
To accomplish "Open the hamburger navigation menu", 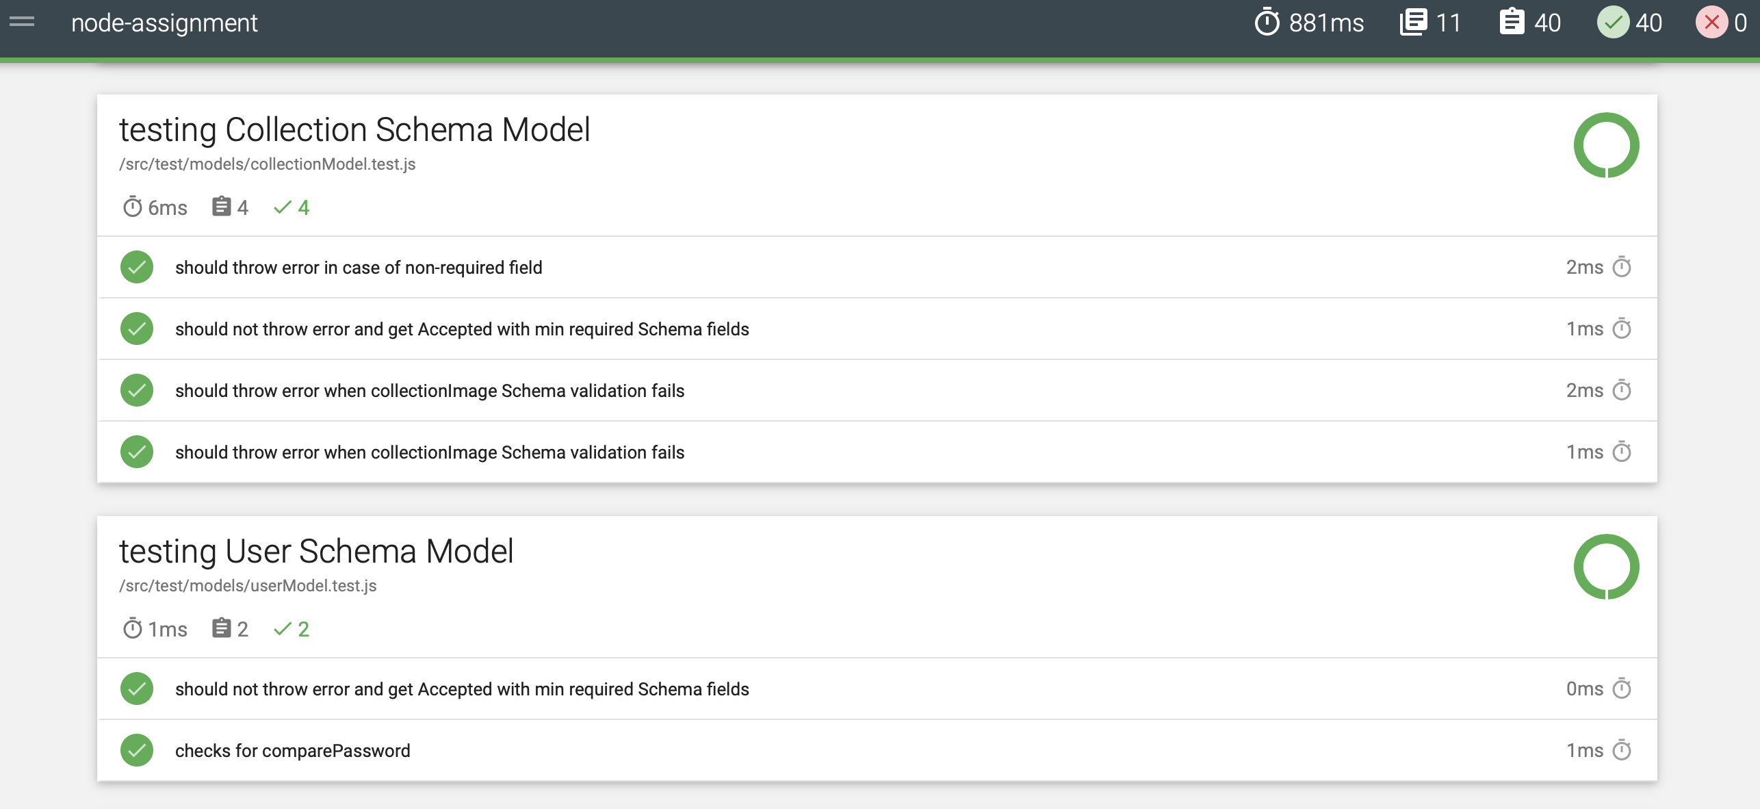I will click(22, 22).
